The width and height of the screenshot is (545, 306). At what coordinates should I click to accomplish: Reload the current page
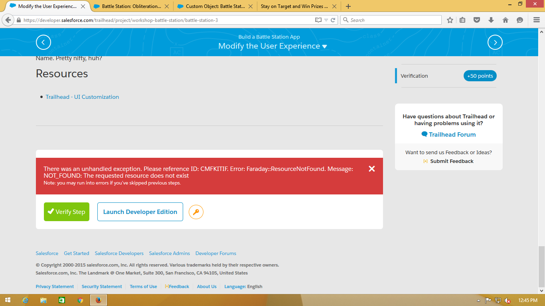click(333, 20)
